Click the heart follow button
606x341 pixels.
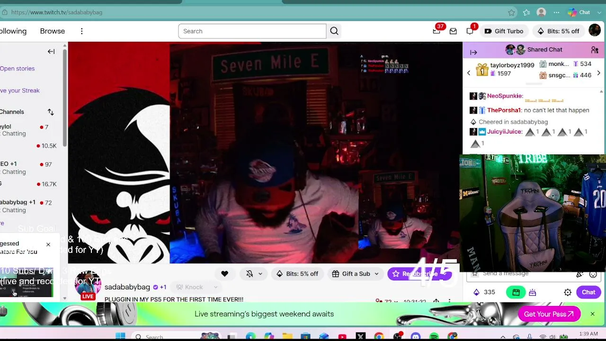pos(224,274)
